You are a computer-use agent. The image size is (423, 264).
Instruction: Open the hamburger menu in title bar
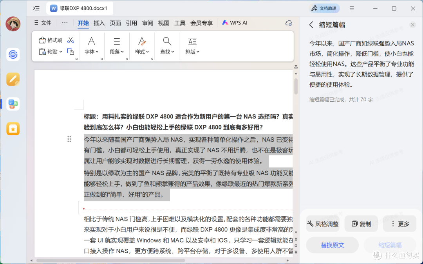point(352,8)
